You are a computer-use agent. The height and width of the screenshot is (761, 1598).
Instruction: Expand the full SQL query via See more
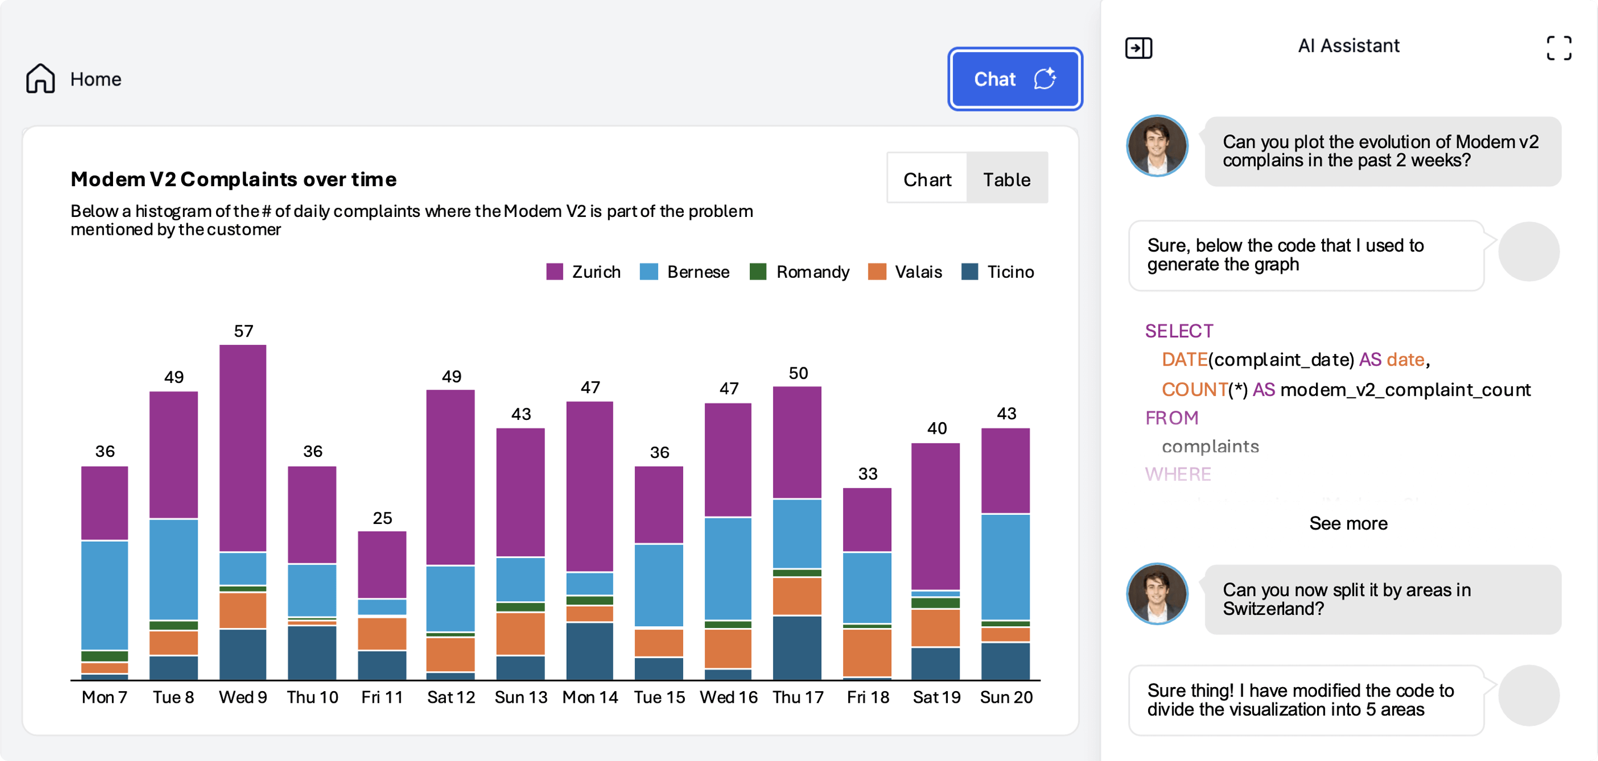point(1348,523)
